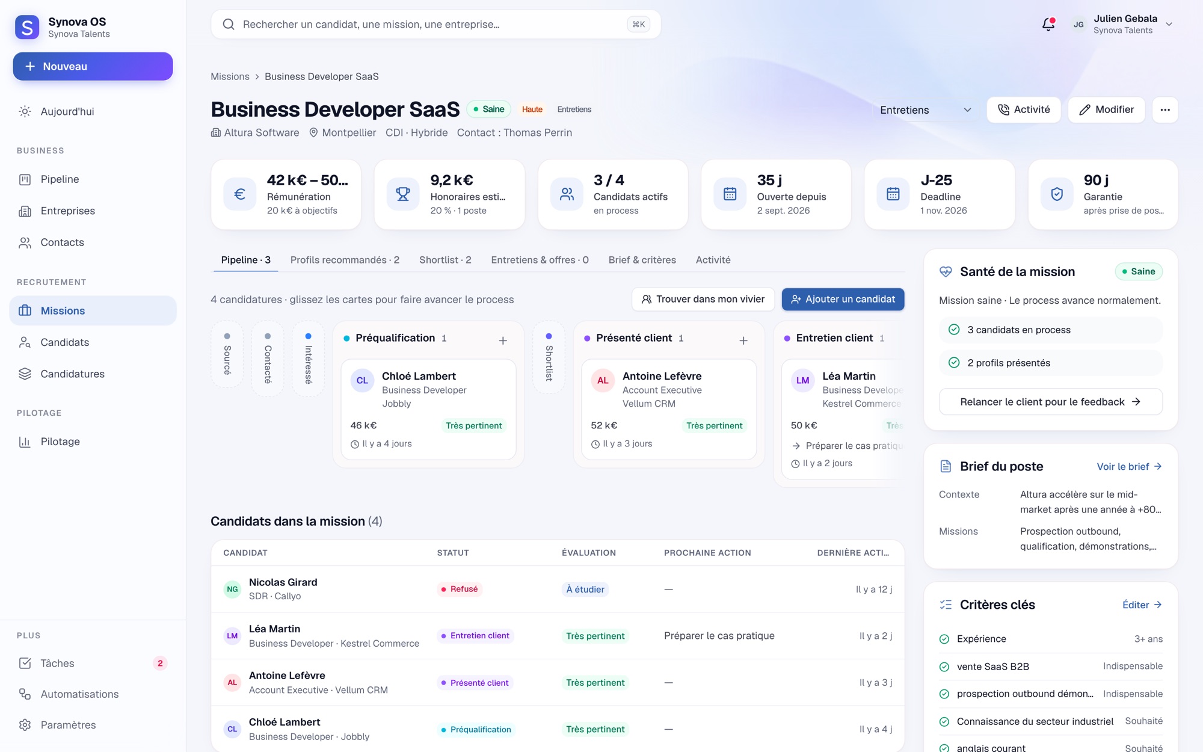Viewport: 1203px width, 752px height.
Task: Expand the collapsed Contacté column
Action: (x=268, y=359)
